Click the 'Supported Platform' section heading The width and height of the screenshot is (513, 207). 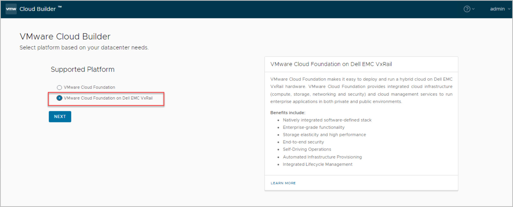(x=82, y=69)
